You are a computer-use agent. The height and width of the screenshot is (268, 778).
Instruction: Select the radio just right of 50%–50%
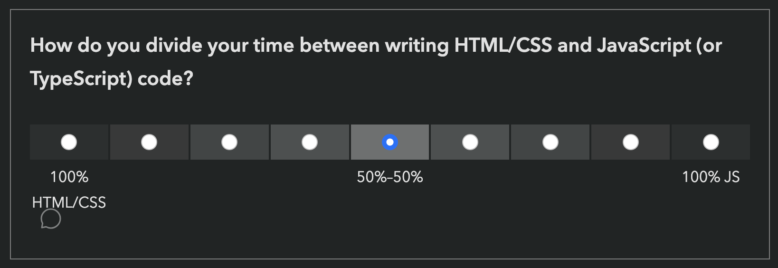(x=470, y=142)
